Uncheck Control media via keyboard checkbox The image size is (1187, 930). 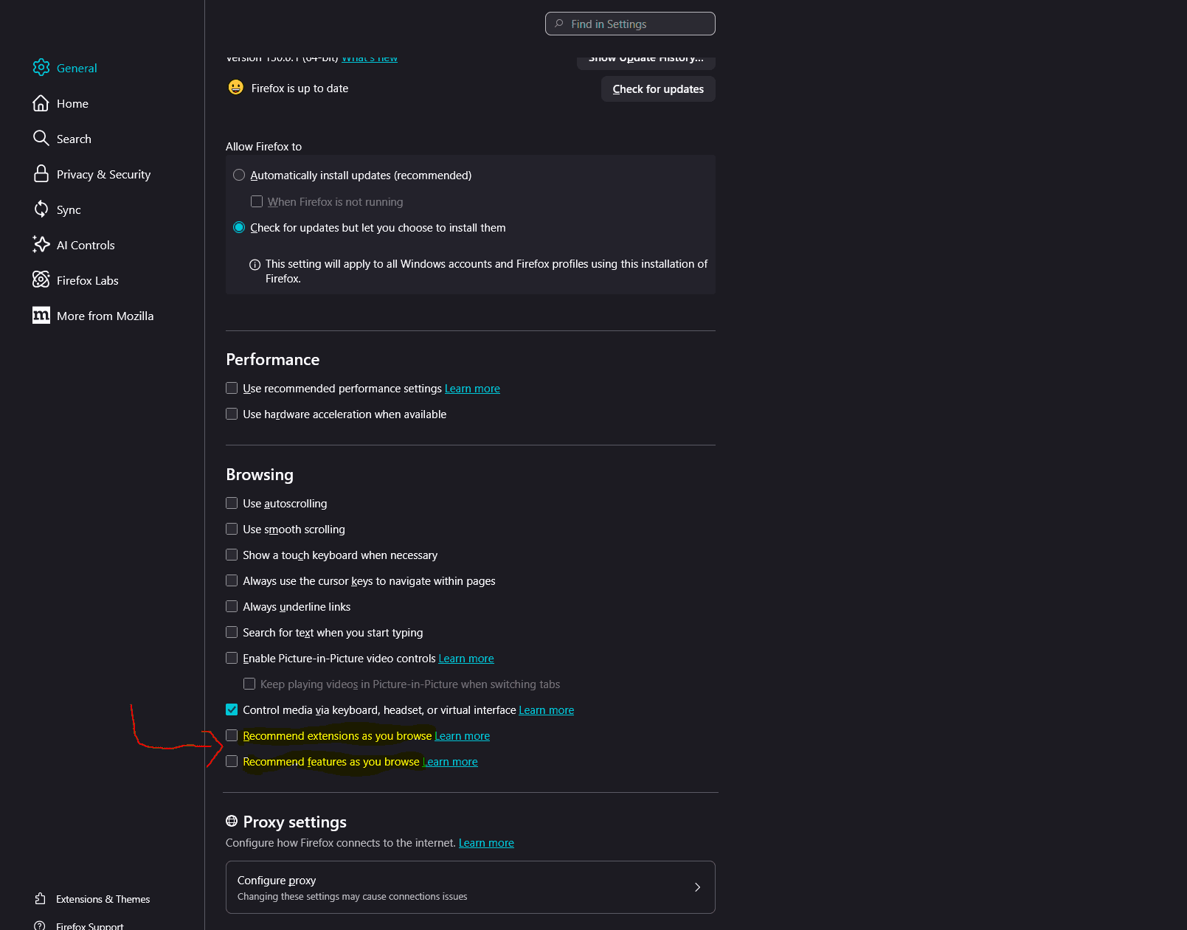(232, 709)
